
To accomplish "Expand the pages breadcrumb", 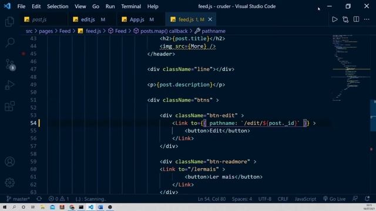I will 46,31.
